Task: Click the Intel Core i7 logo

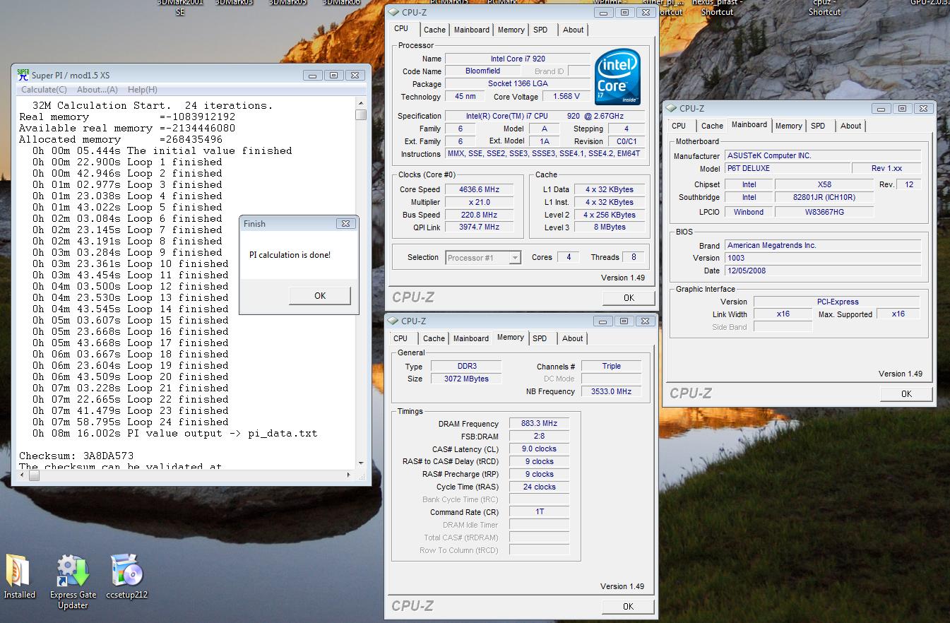Action: (617, 77)
